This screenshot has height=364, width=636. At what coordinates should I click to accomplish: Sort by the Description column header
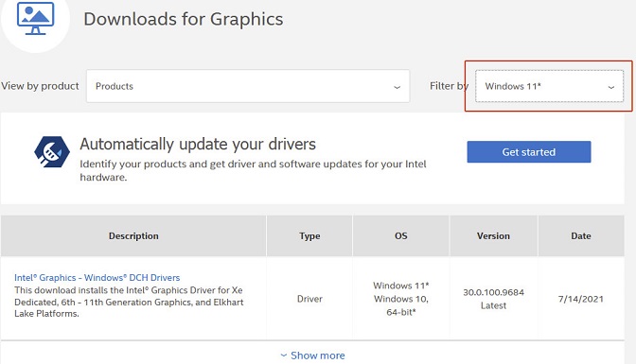(x=133, y=236)
